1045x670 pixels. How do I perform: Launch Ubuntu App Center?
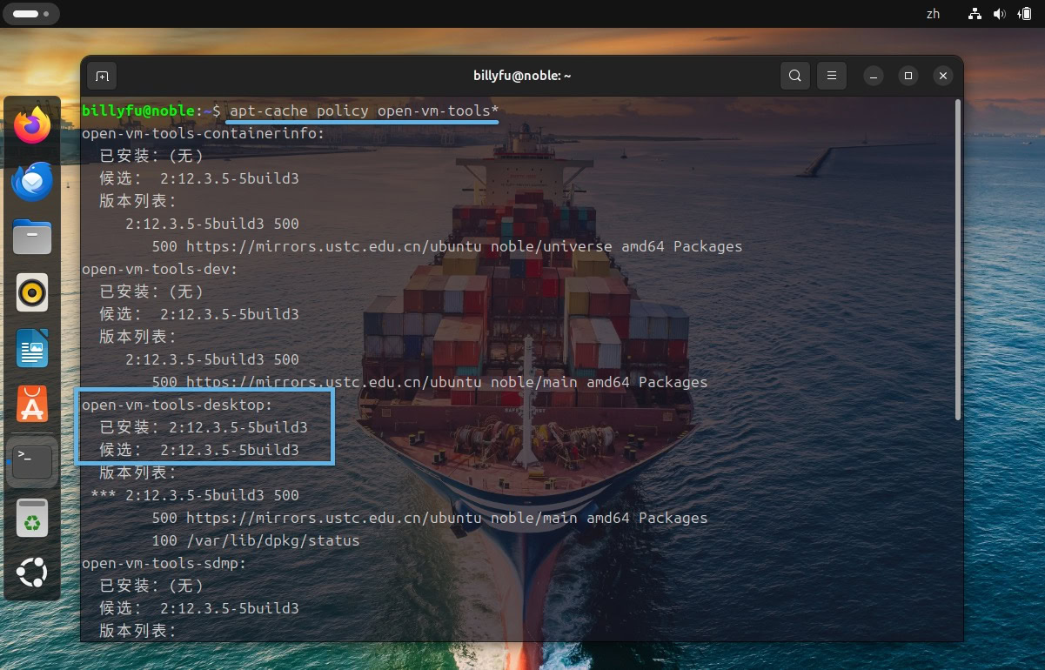click(x=31, y=405)
